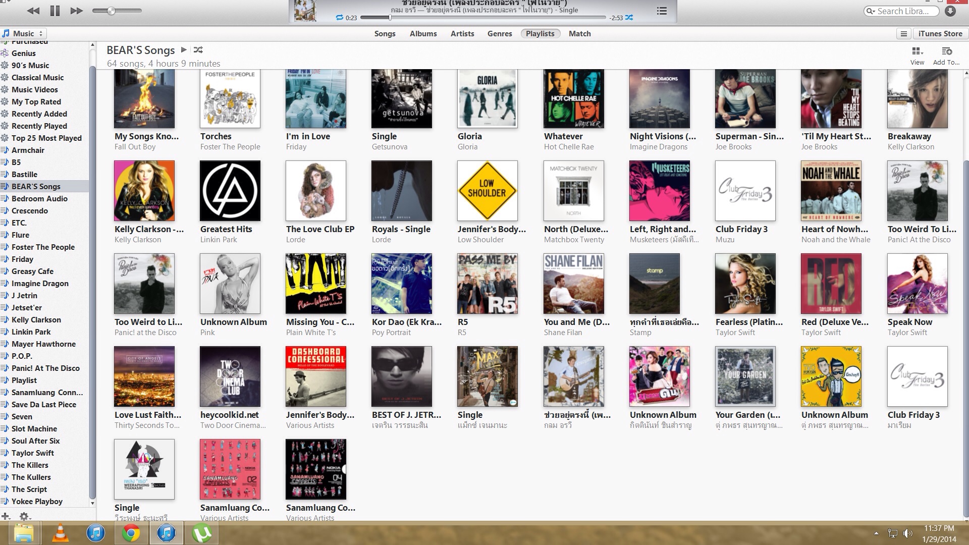Open the Up Next list icon

click(662, 11)
